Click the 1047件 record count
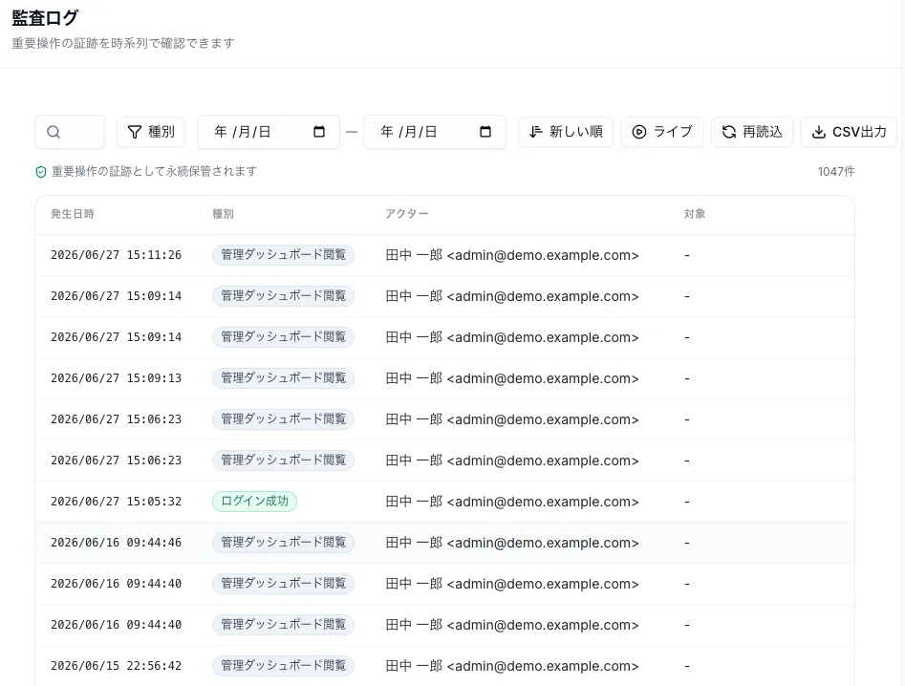905x686 pixels. (836, 171)
